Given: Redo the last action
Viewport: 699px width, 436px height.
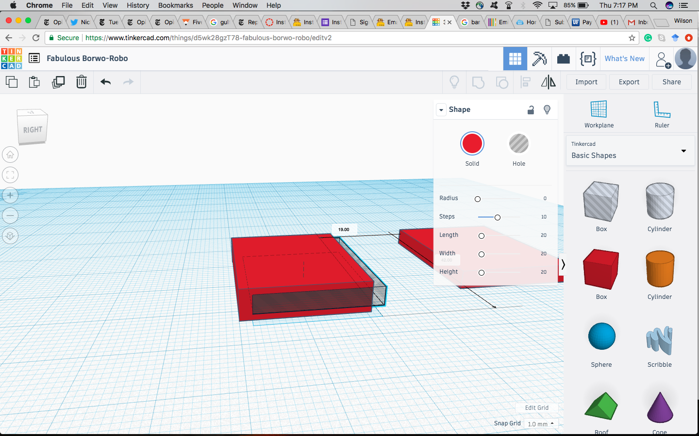Looking at the screenshot, I should [128, 82].
